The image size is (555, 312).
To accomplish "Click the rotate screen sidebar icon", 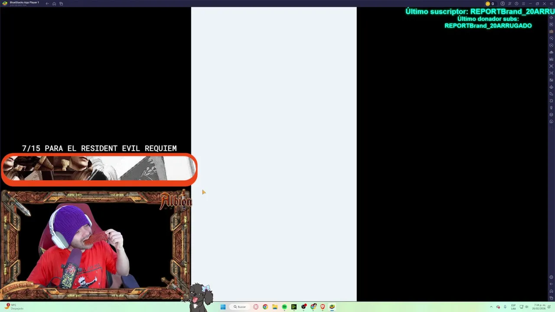I will click(551, 101).
